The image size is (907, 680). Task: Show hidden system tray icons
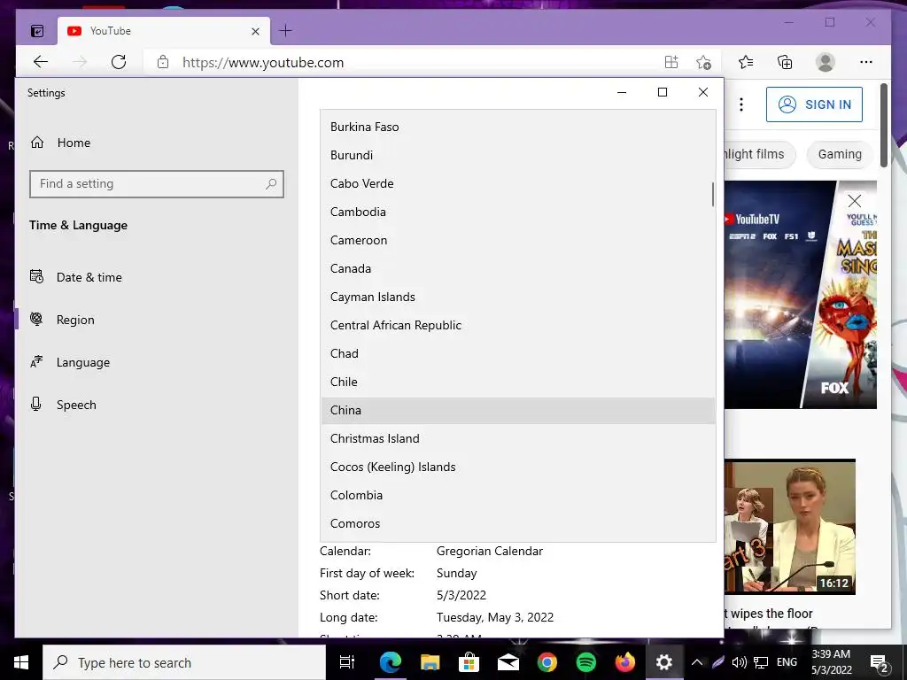(697, 662)
